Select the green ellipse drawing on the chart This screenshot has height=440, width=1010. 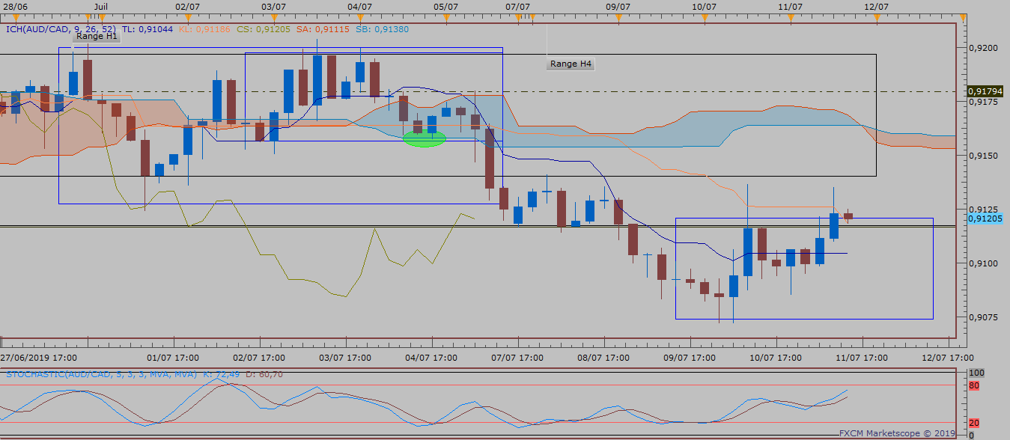tap(424, 138)
